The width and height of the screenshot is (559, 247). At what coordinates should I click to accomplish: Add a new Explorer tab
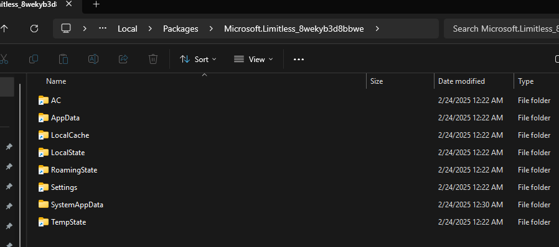pyautogui.click(x=96, y=4)
